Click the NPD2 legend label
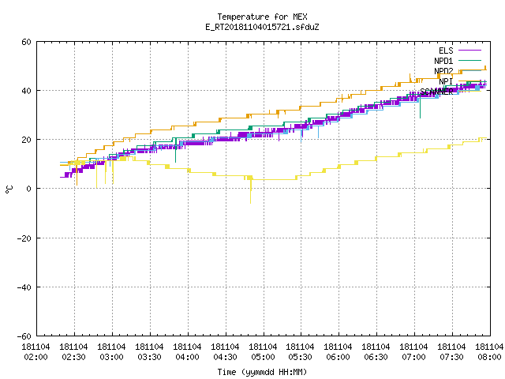The image size is (505, 379). click(x=443, y=71)
